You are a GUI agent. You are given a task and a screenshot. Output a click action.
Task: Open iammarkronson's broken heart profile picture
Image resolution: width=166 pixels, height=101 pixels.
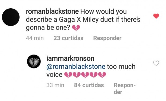click(34, 62)
